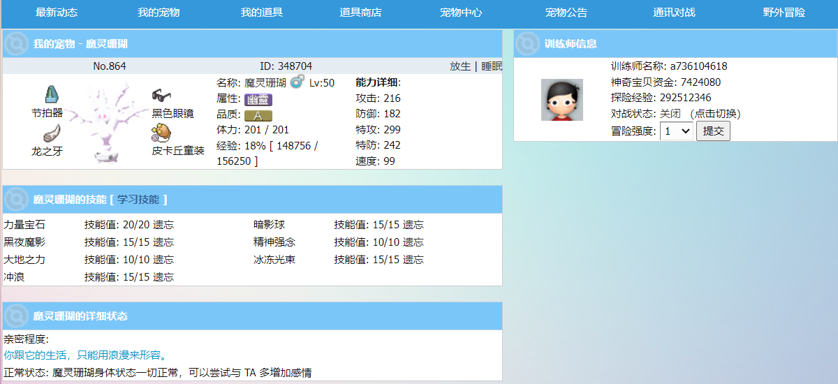Click the 龙之牙 item label
The image size is (838, 384).
tap(47, 151)
